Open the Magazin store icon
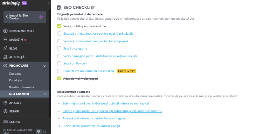 point(5,40)
